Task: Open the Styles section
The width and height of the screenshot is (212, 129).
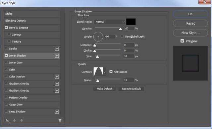Action: 32,14
